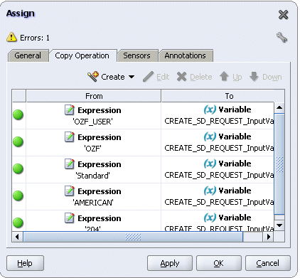
Task: Select the 'AMERICAN' expression text
Action: coord(93,203)
